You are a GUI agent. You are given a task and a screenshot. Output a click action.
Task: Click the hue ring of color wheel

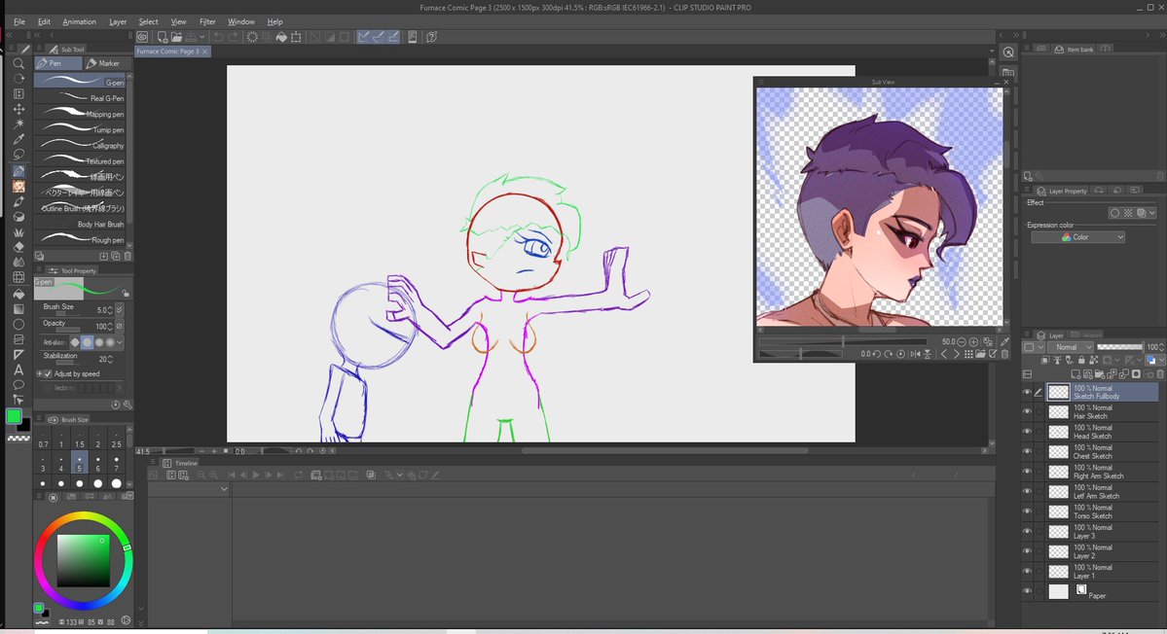84,516
